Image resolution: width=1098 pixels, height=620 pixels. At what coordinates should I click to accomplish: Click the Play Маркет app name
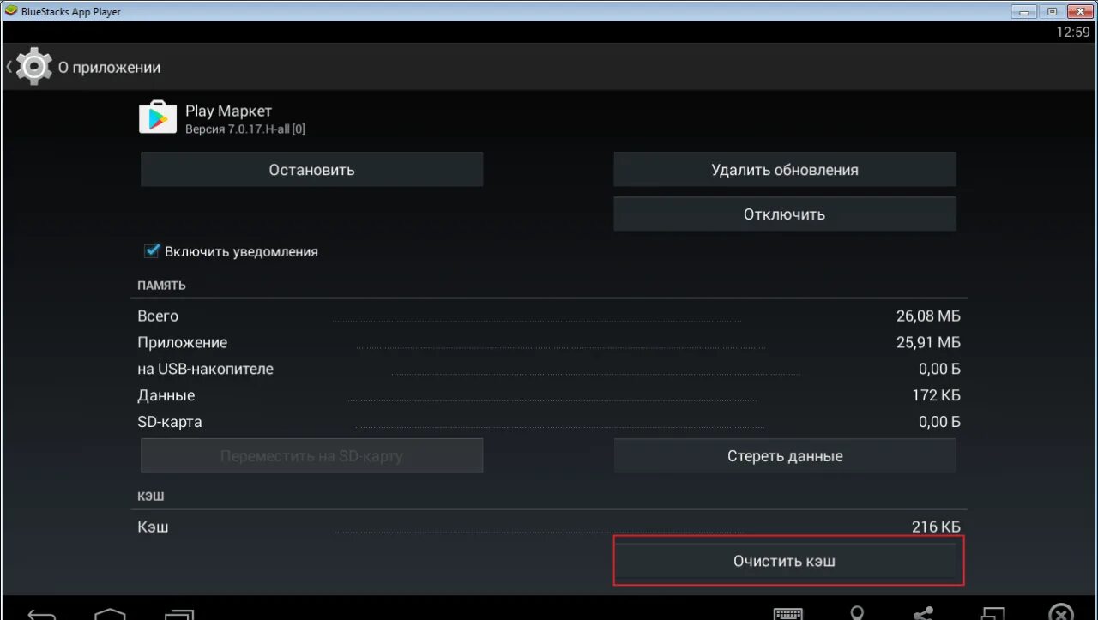click(228, 111)
